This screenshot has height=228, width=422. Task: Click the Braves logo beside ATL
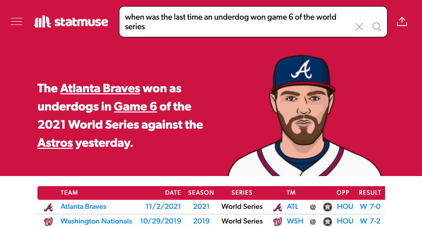[277, 207]
